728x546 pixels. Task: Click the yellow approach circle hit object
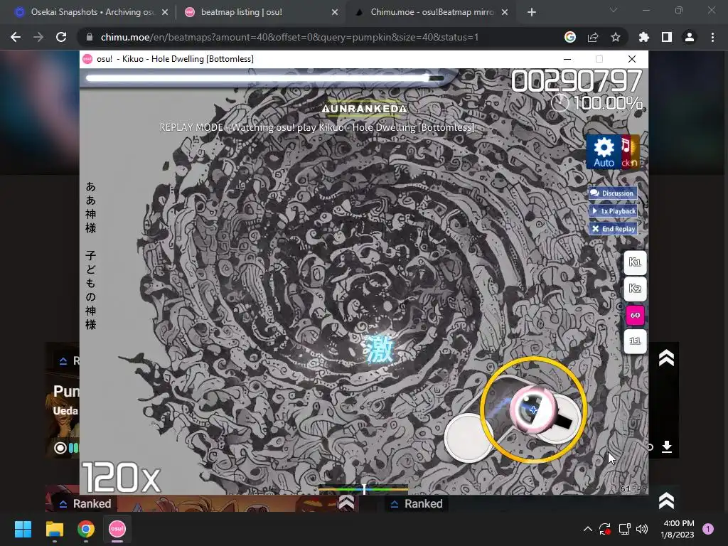coord(533,409)
